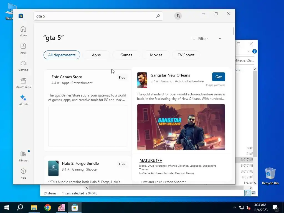284x213 pixels.
Task: Expand the Filters dropdown
Action: [207, 38]
